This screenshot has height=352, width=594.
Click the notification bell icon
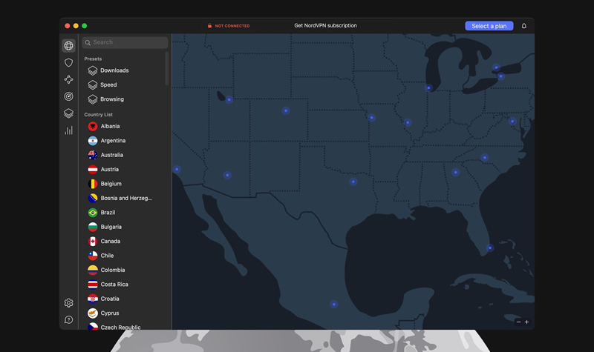pyautogui.click(x=524, y=26)
